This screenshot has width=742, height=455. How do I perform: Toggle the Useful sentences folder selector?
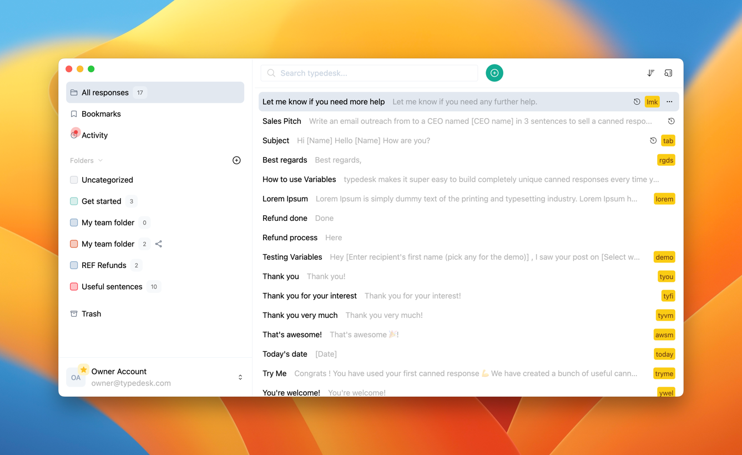(x=73, y=286)
